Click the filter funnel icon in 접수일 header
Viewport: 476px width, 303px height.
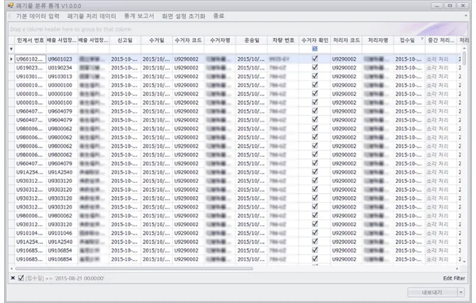422,39
